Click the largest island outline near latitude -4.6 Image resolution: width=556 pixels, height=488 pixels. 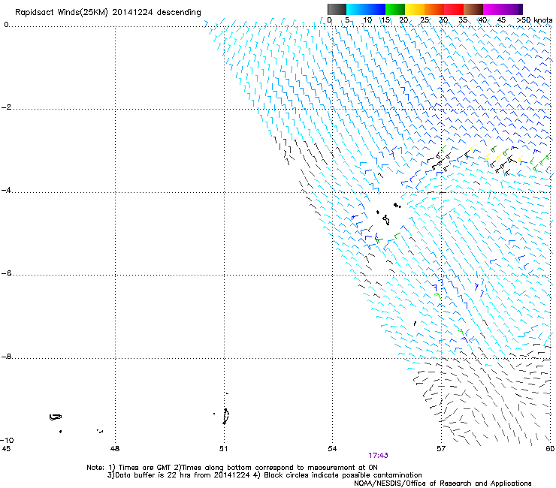tap(386, 220)
